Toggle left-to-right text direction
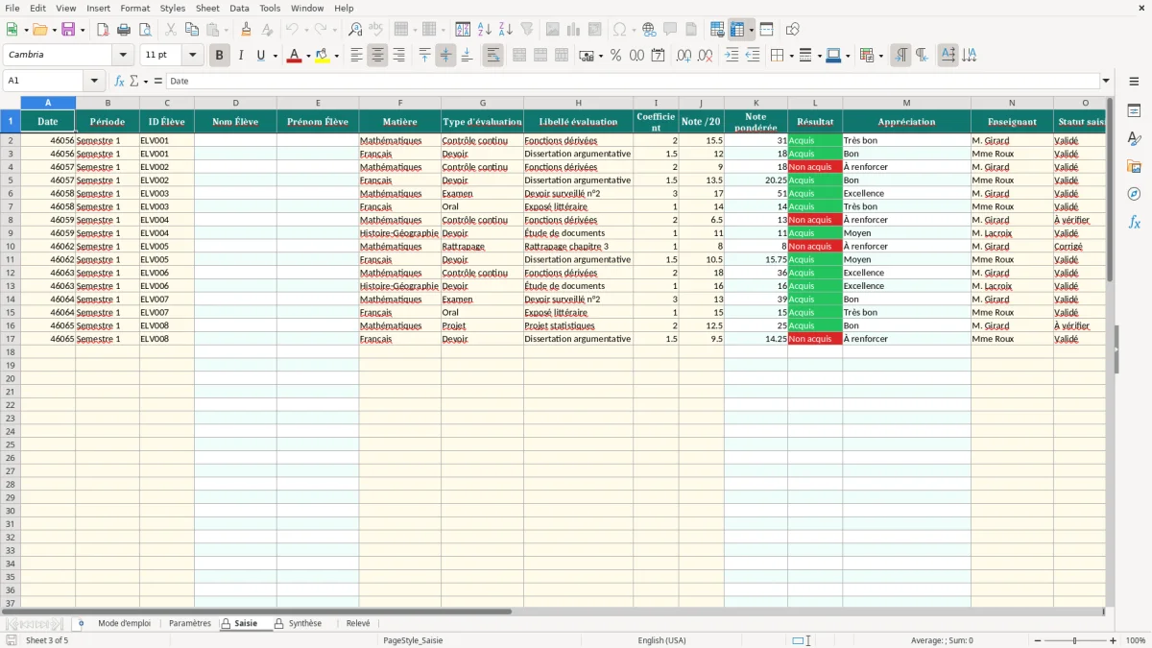Image resolution: width=1152 pixels, height=648 pixels. pyautogui.click(x=900, y=56)
